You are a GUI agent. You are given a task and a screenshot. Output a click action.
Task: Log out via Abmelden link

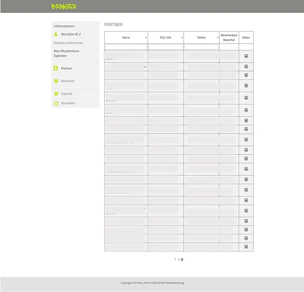coord(68,104)
